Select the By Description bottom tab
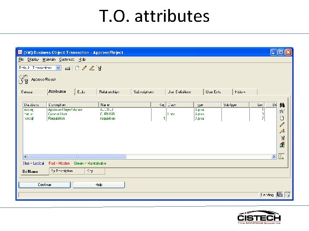The height and width of the screenshot is (231, 309). coord(67,171)
